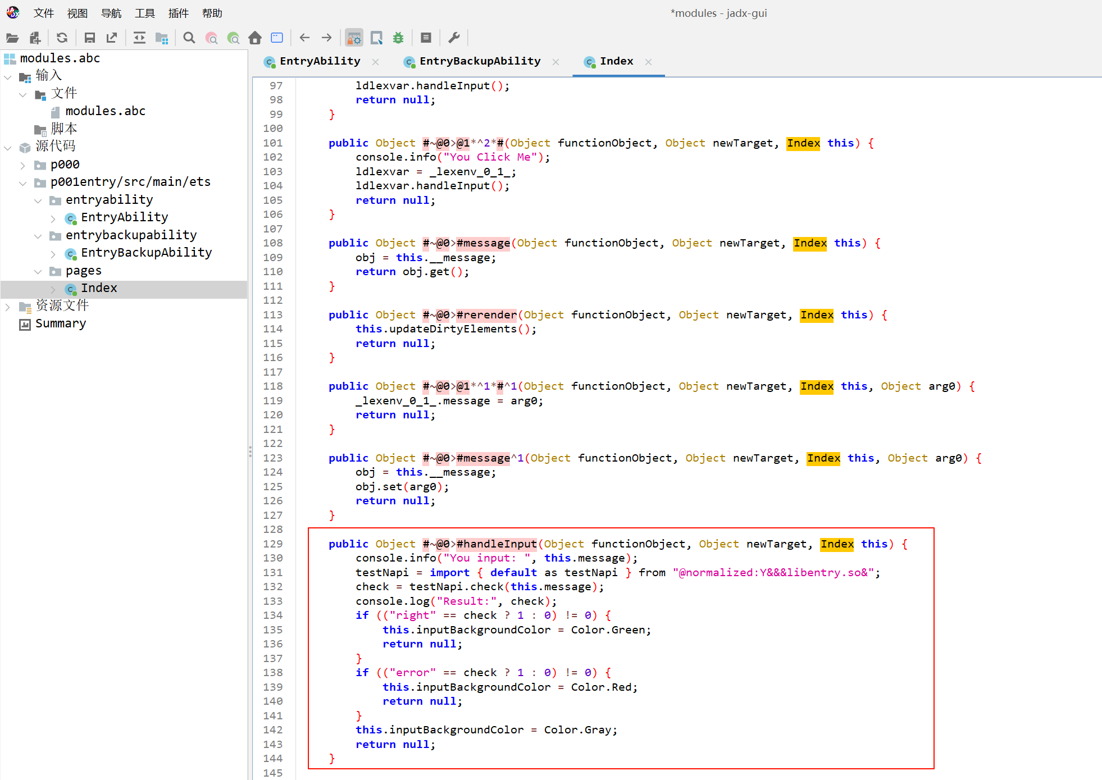Screen dimensions: 1102x780
Task: Expand the 资源文件 tree node
Action: (x=8, y=307)
